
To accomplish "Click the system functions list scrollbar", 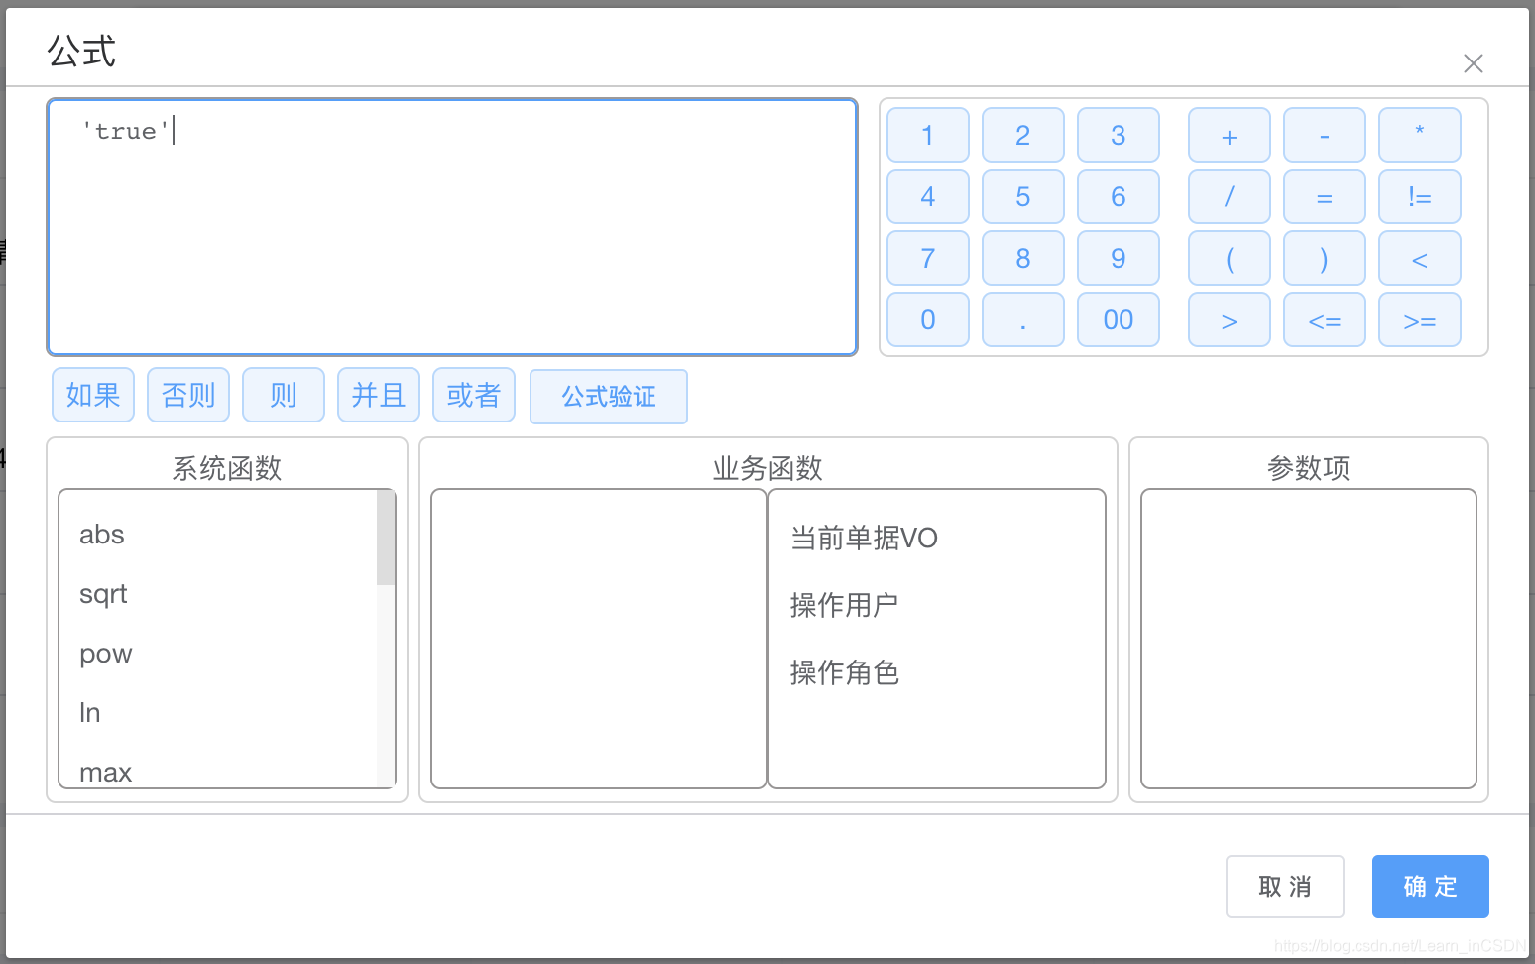I will pyautogui.click(x=386, y=537).
